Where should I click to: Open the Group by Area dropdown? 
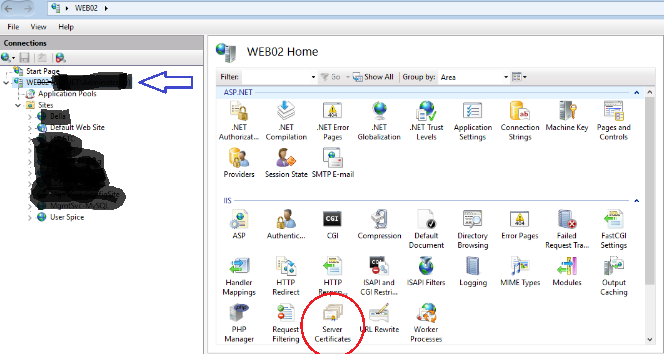click(505, 77)
